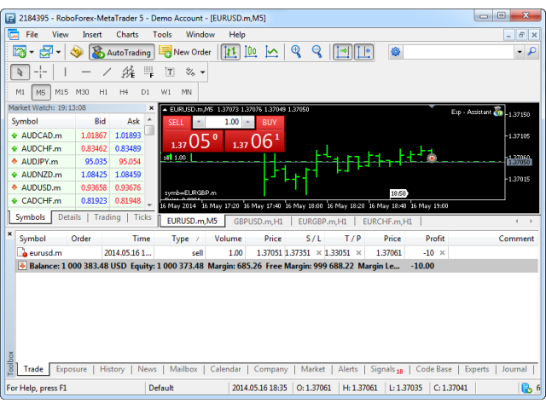Open the Insert menu
546x409 pixels.
(92, 35)
